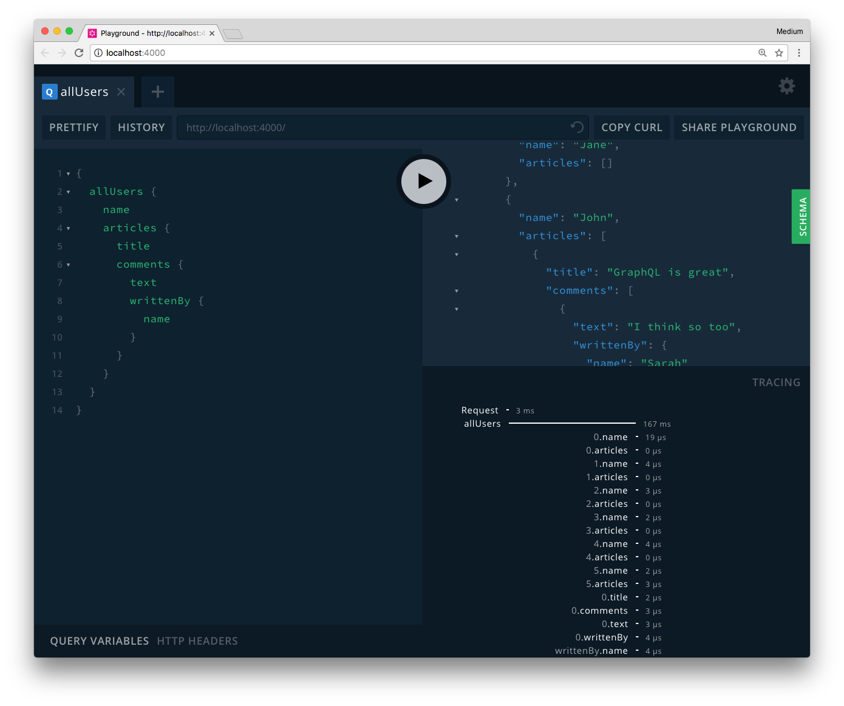Image resolution: width=844 pixels, height=706 pixels.
Task: Click the query icon on the allUsers tab
Action: [x=49, y=92]
